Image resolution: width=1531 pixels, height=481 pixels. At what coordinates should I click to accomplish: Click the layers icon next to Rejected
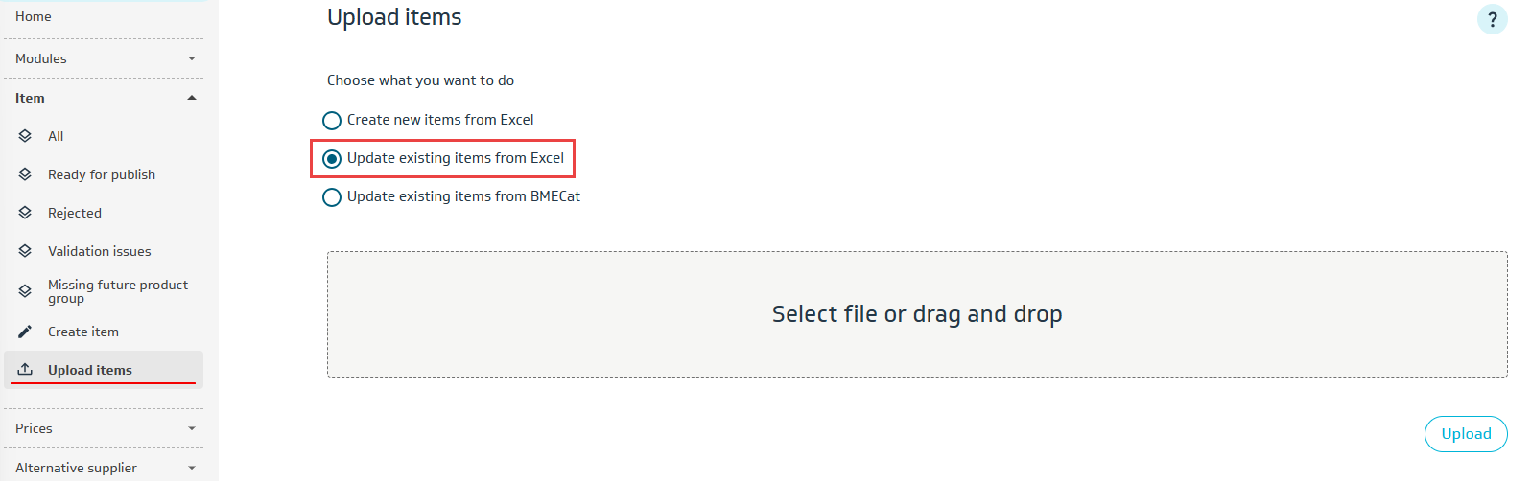tap(25, 213)
